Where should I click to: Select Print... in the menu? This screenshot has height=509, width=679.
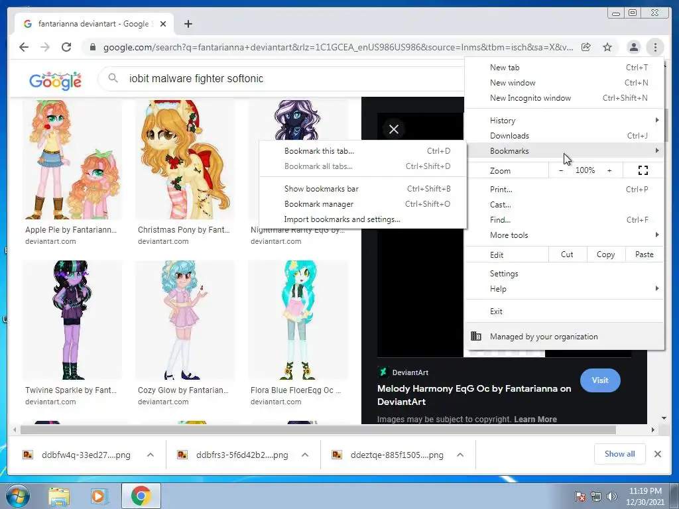tap(565, 189)
